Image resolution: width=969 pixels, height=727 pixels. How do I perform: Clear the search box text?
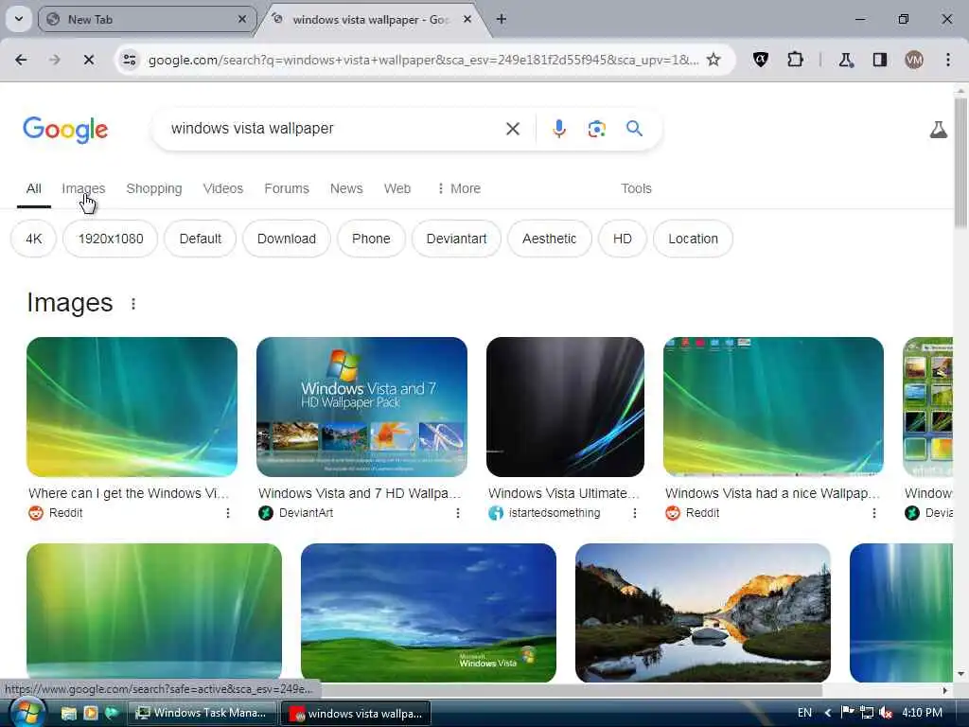pos(513,129)
